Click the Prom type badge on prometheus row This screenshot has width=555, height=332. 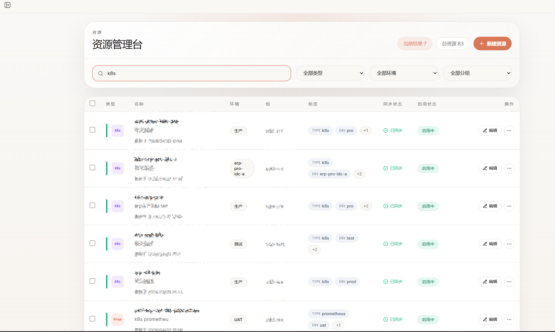tap(117, 319)
